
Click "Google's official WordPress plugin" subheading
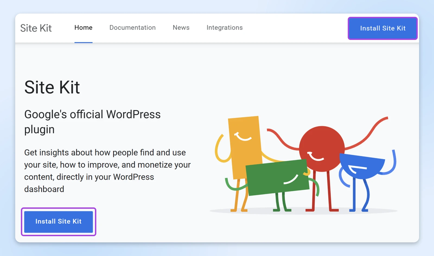tap(92, 122)
